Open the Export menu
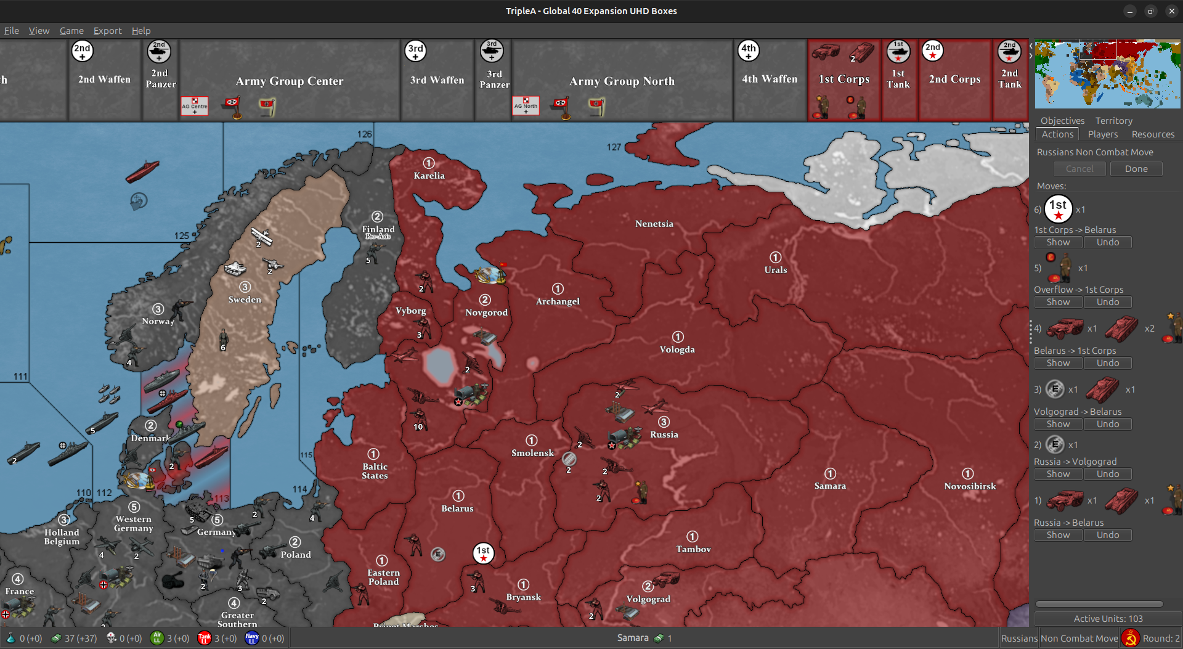The image size is (1183, 649). pyautogui.click(x=107, y=30)
